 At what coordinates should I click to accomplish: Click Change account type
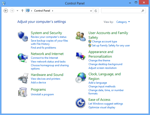104,42
